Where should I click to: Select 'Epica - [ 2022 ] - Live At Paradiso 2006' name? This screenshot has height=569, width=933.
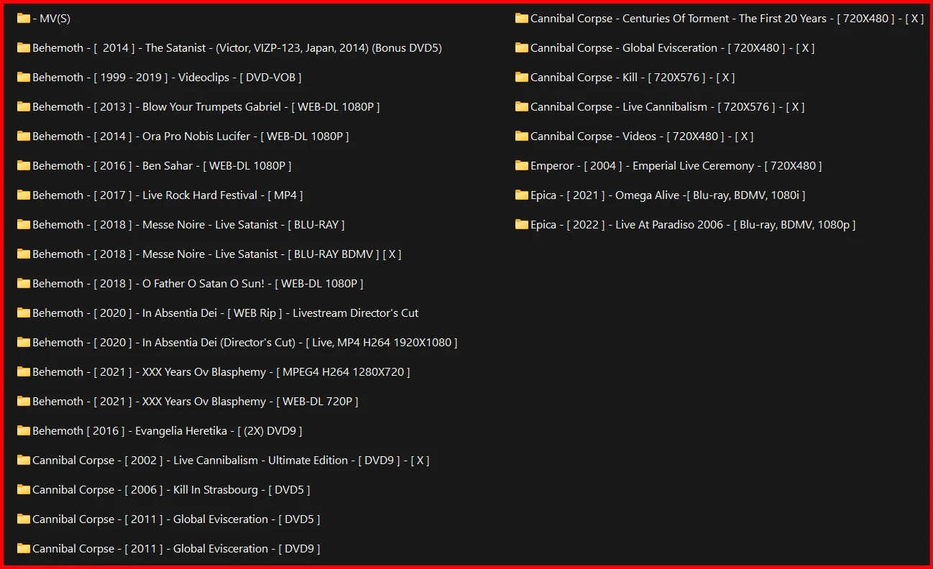tap(693, 225)
